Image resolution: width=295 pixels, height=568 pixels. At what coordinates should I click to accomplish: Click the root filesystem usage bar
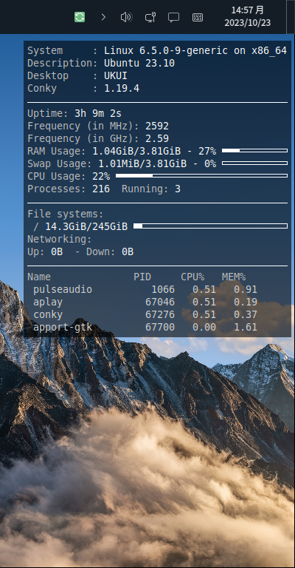210,226
